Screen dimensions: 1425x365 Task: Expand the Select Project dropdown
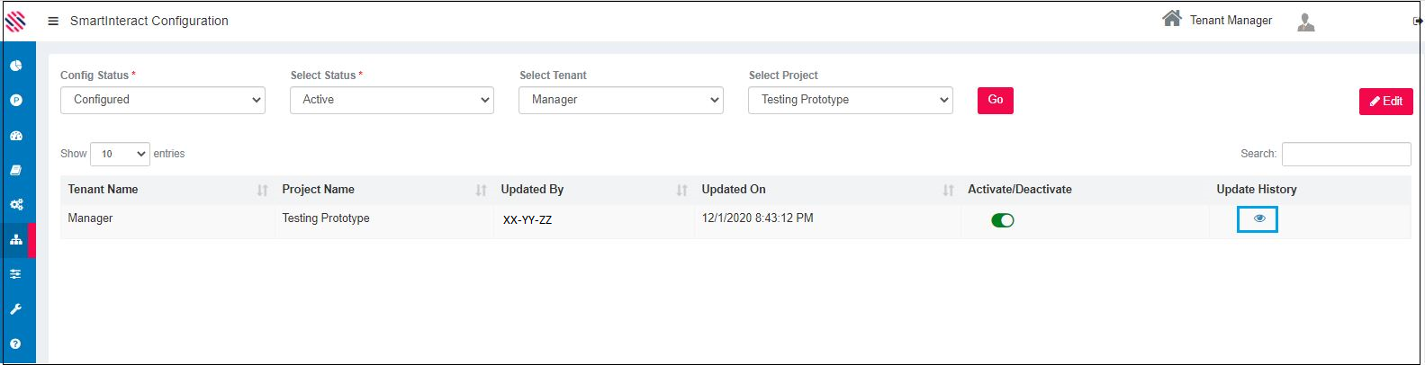click(850, 100)
